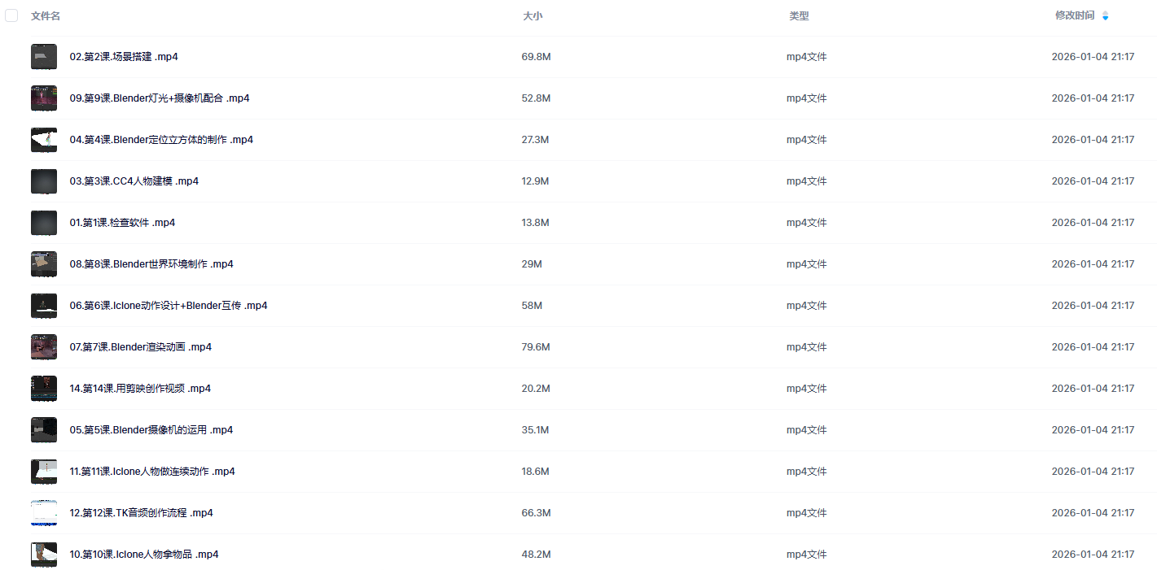Screen dimensions: 1157x570
Task: Click 11.第11课.Iclone人物做连续动作 .mp4 filename
Action: (152, 472)
